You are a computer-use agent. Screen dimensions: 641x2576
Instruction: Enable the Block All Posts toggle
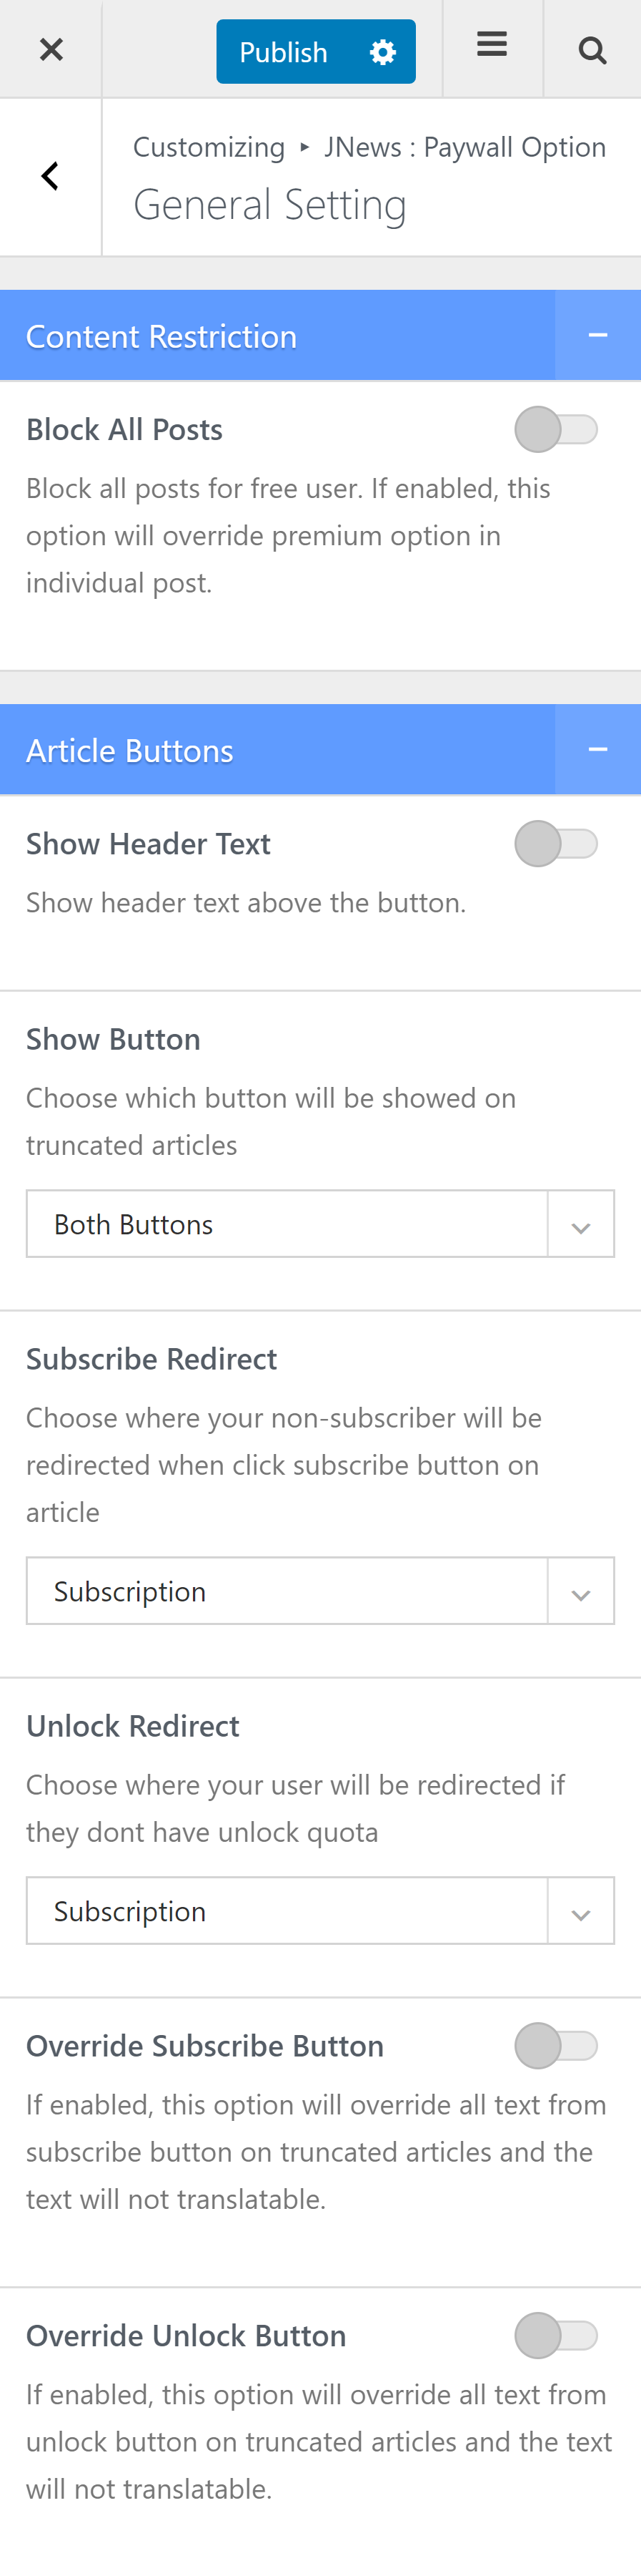[x=556, y=430]
